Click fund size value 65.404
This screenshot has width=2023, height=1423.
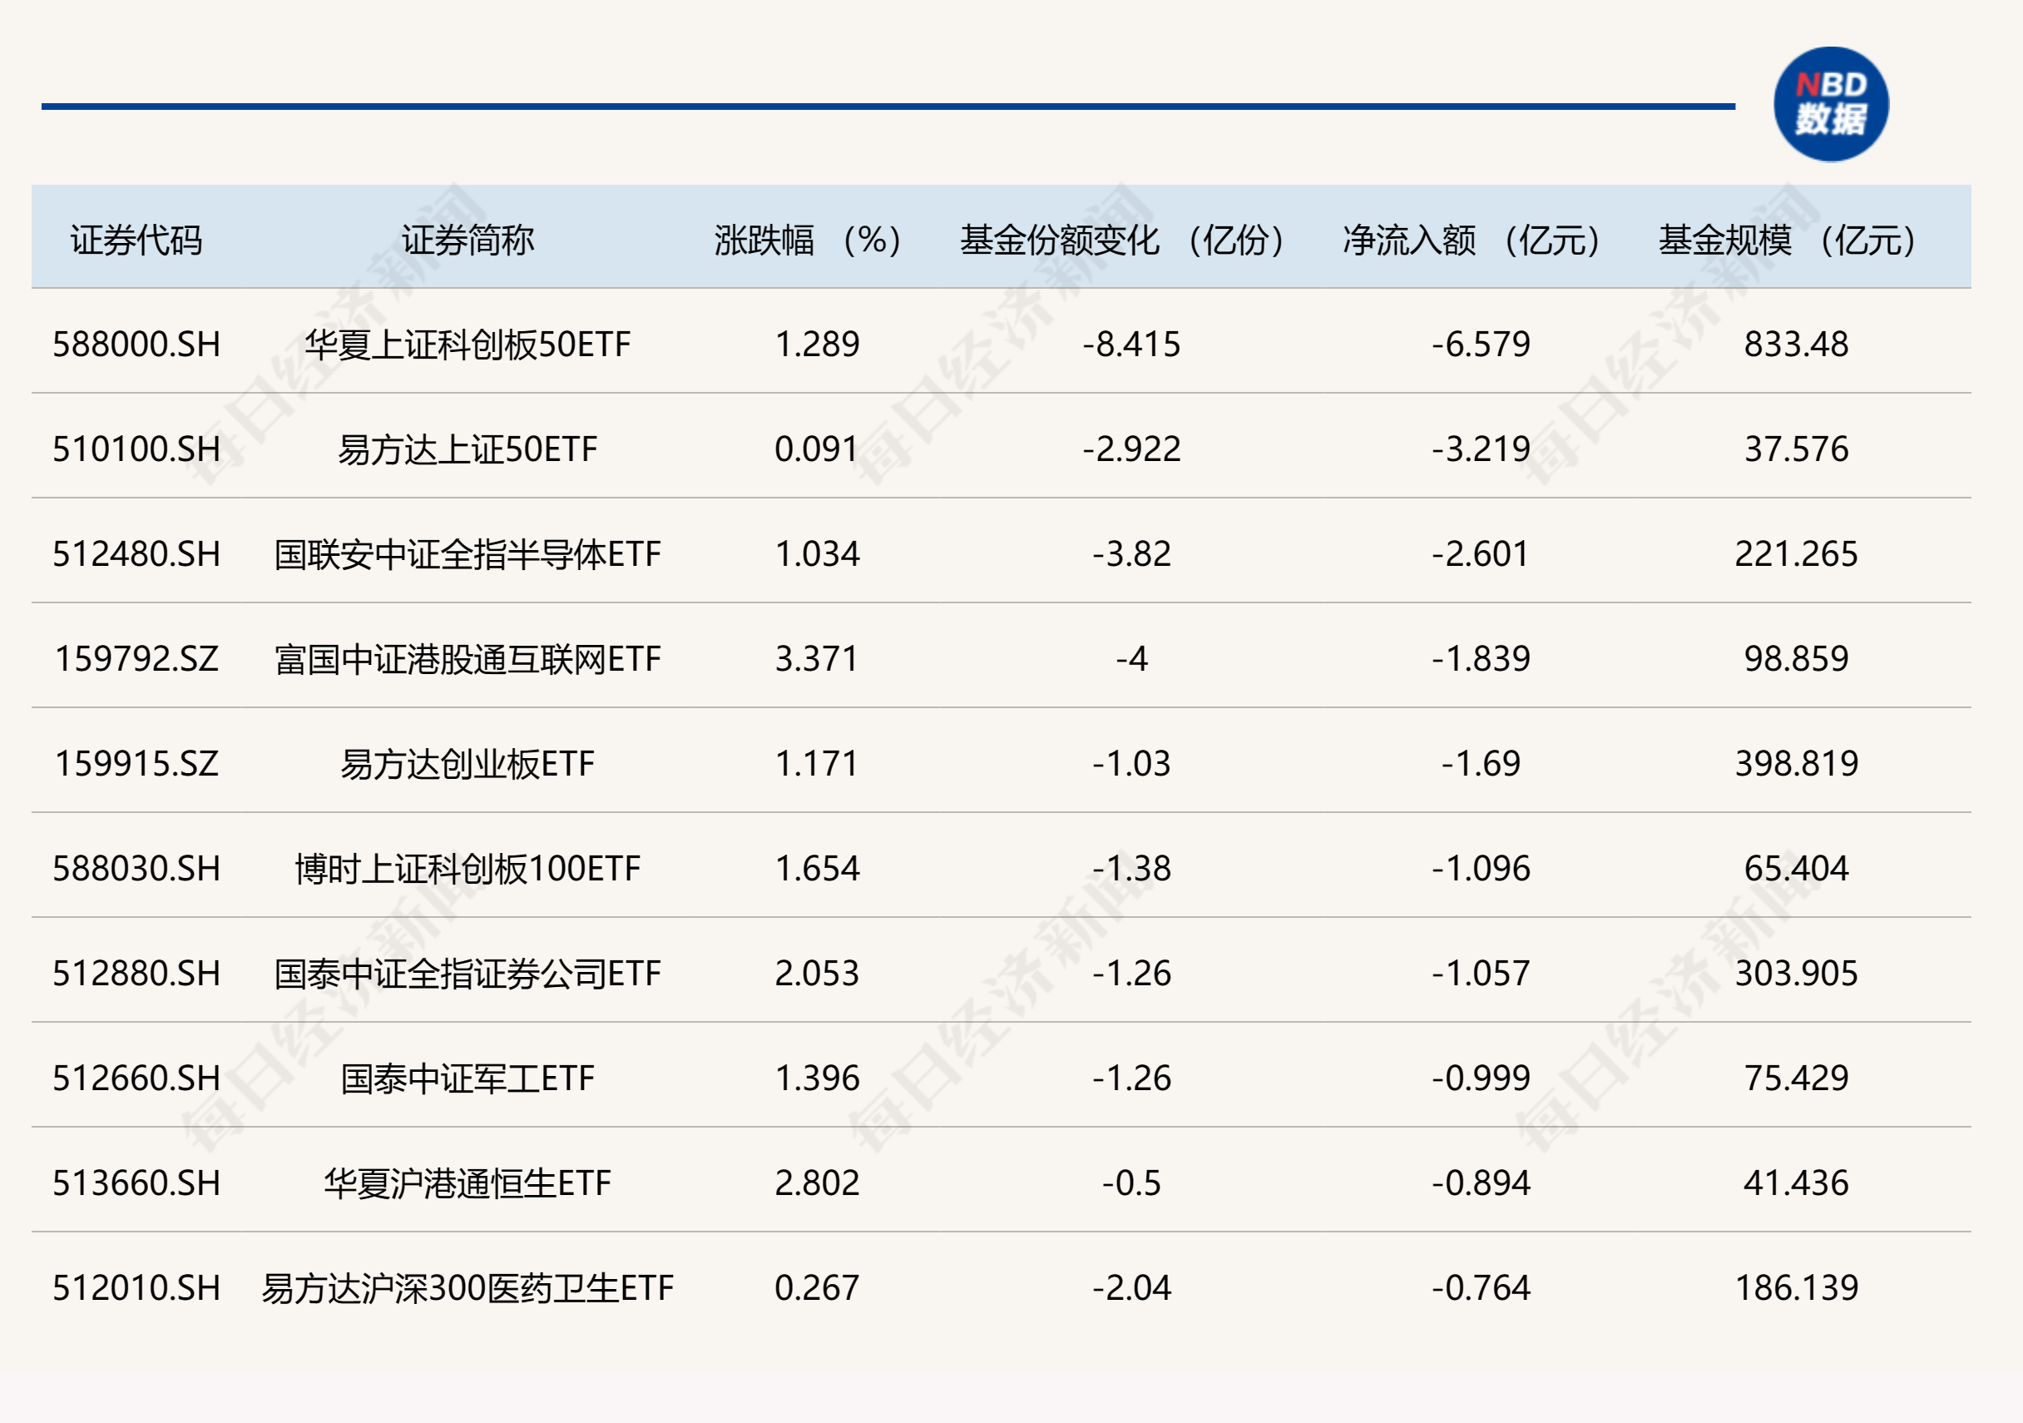[x=1796, y=869]
